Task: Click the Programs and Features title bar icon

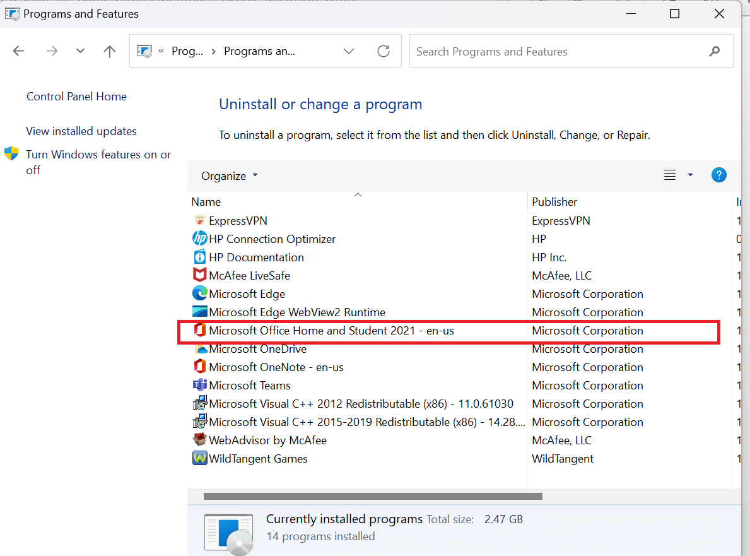Action: click(x=13, y=13)
